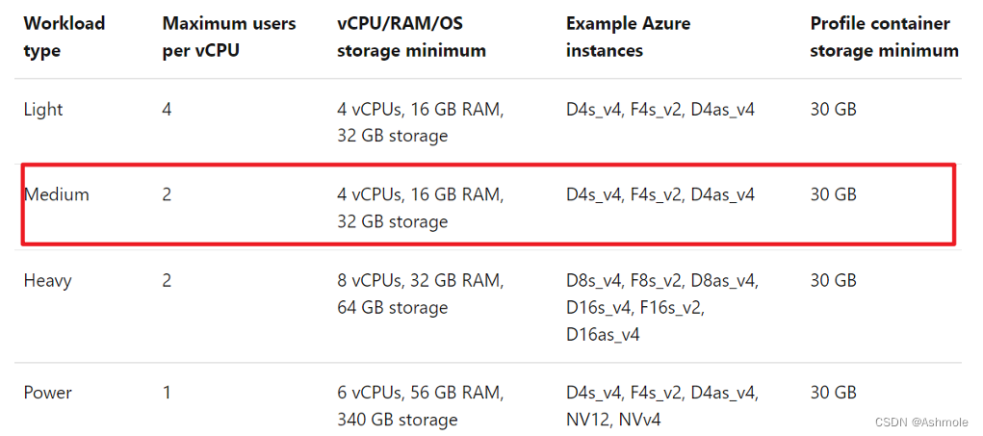The image size is (983, 436).
Task: Click the Power row's maximum users value 1
Action: (x=167, y=393)
